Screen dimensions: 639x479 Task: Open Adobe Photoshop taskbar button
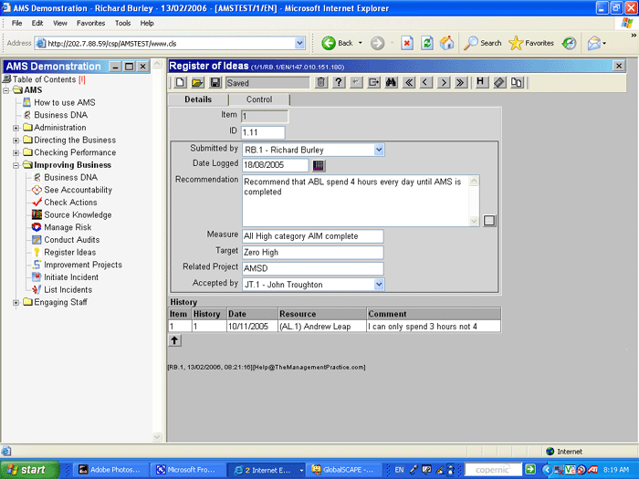[x=110, y=470]
